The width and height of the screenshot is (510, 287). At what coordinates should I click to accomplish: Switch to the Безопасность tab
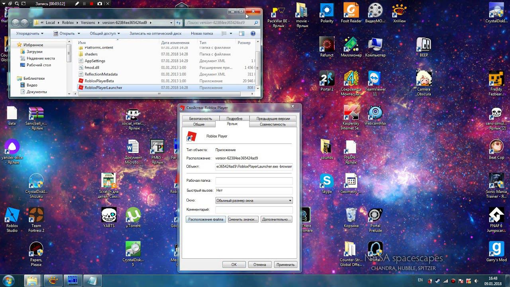click(x=200, y=118)
